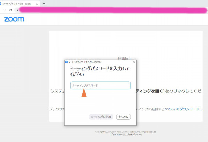
Task: Open the プライバシーおよび法務ポリシー footer link
Action: (x=126, y=134)
